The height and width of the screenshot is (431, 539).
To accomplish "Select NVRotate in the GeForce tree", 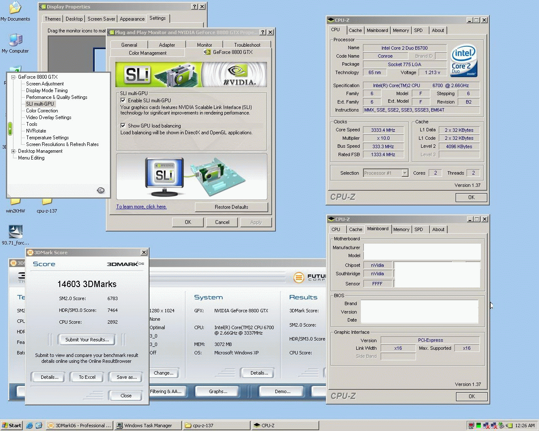I will coord(36,131).
